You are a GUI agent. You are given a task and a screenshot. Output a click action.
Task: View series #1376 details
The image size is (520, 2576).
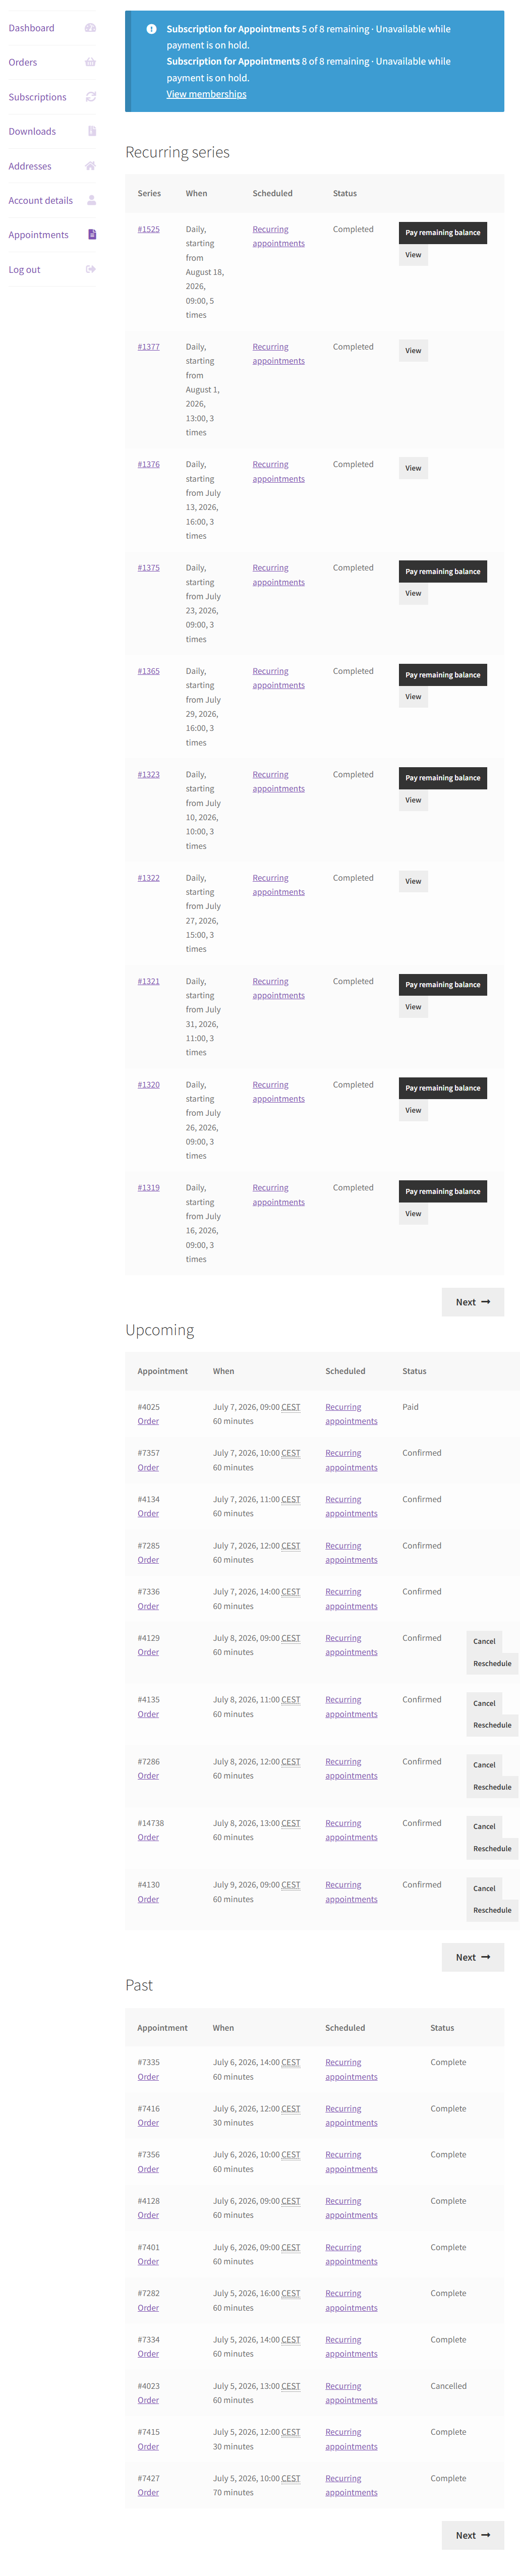pos(413,468)
